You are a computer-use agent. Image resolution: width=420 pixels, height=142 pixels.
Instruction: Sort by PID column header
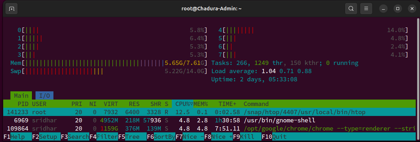pyautogui.click(x=23, y=104)
